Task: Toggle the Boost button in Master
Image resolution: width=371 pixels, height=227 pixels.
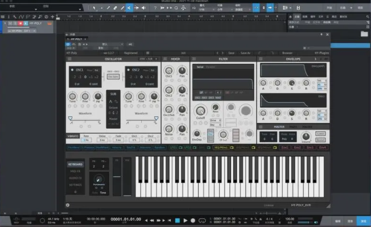Action: [320, 140]
